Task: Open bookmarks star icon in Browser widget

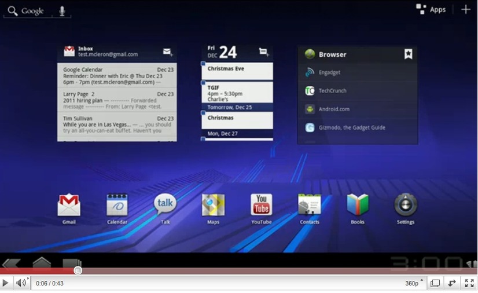Action: tap(408, 54)
